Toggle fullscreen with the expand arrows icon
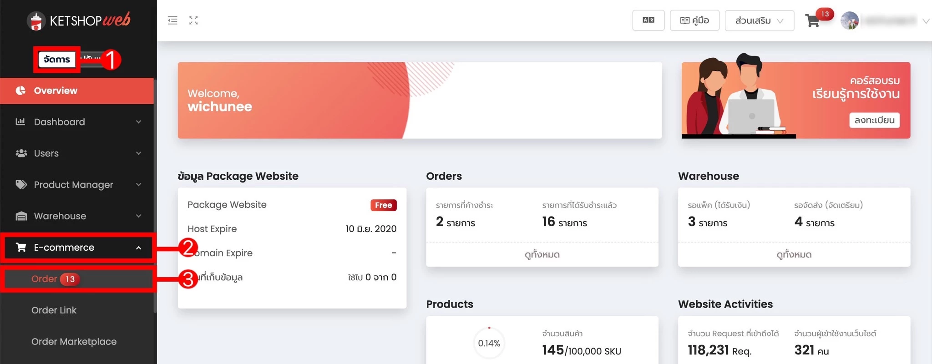Image resolution: width=932 pixels, height=364 pixels. pos(193,20)
